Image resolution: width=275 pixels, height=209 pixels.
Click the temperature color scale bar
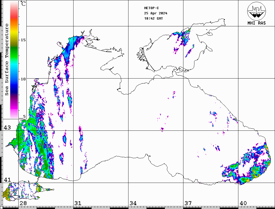point(14,60)
